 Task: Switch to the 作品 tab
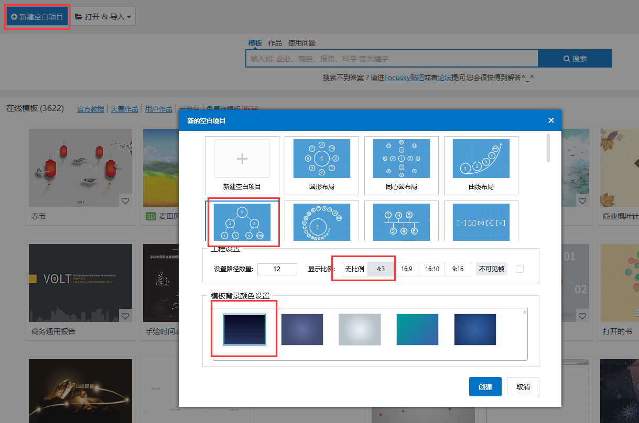click(x=274, y=43)
